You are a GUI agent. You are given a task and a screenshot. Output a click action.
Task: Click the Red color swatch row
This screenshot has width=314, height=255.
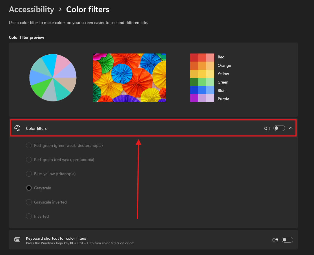click(202, 57)
